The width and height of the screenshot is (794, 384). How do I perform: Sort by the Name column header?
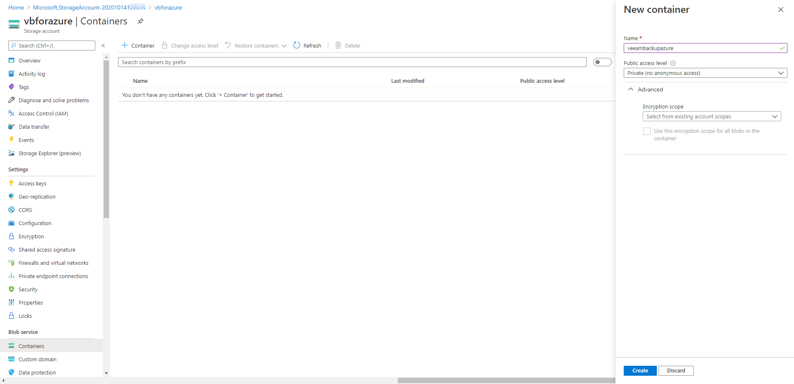[140, 81]
